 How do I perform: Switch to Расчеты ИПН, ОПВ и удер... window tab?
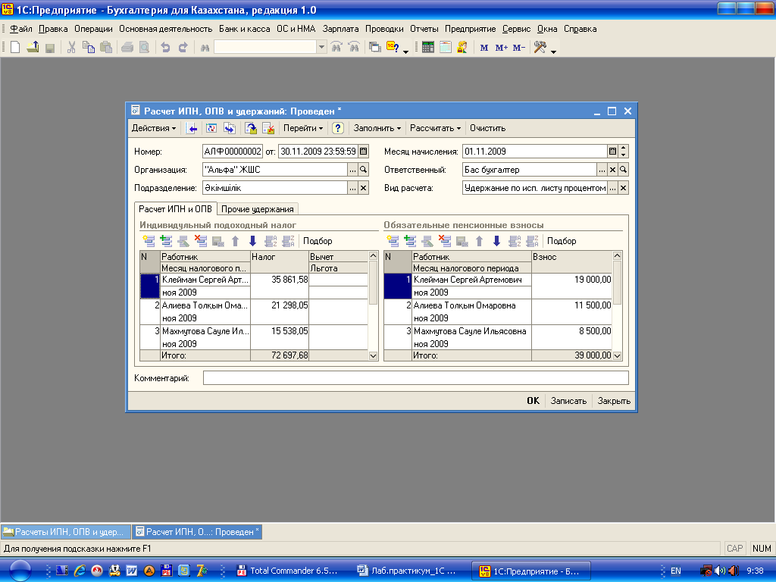click(66, 531)
